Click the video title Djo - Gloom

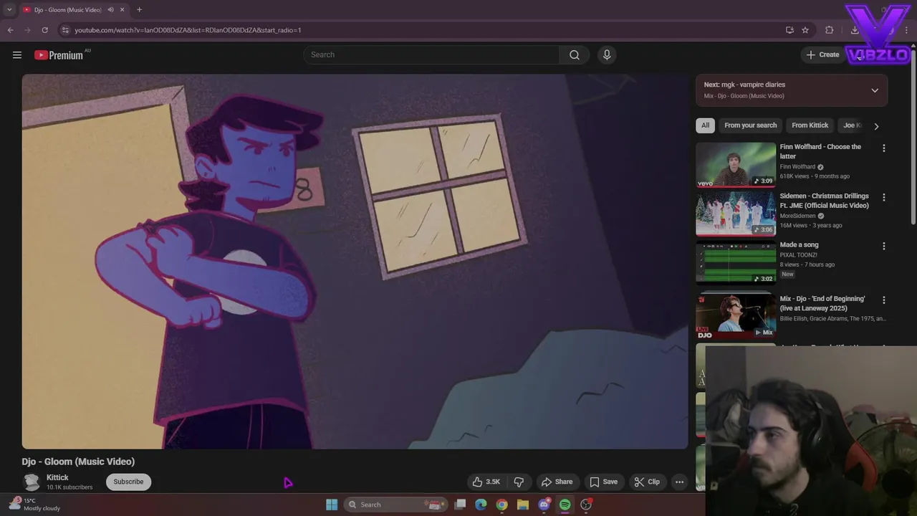pyautogui.click(x=78, y=462)
